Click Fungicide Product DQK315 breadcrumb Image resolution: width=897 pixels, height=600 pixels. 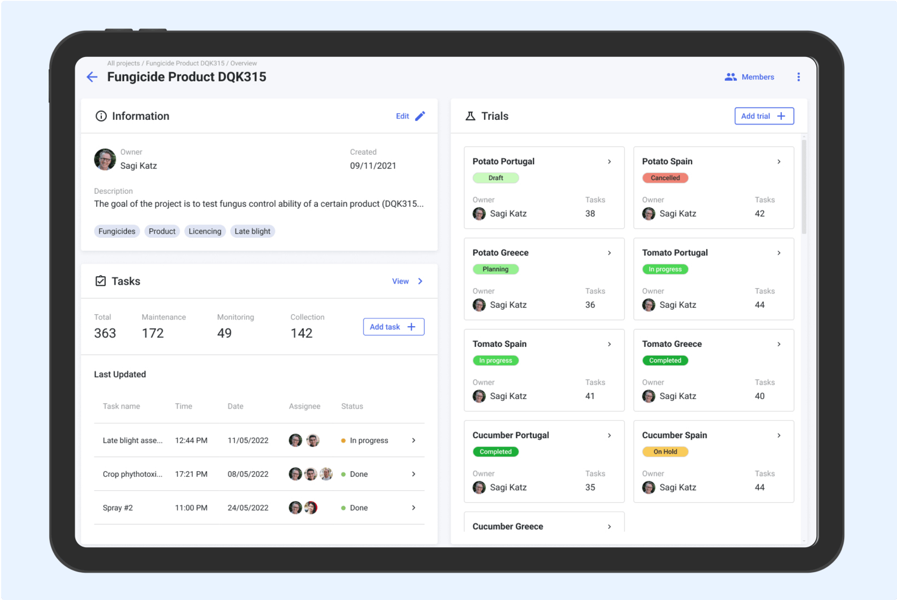click(x=185, y=63)
